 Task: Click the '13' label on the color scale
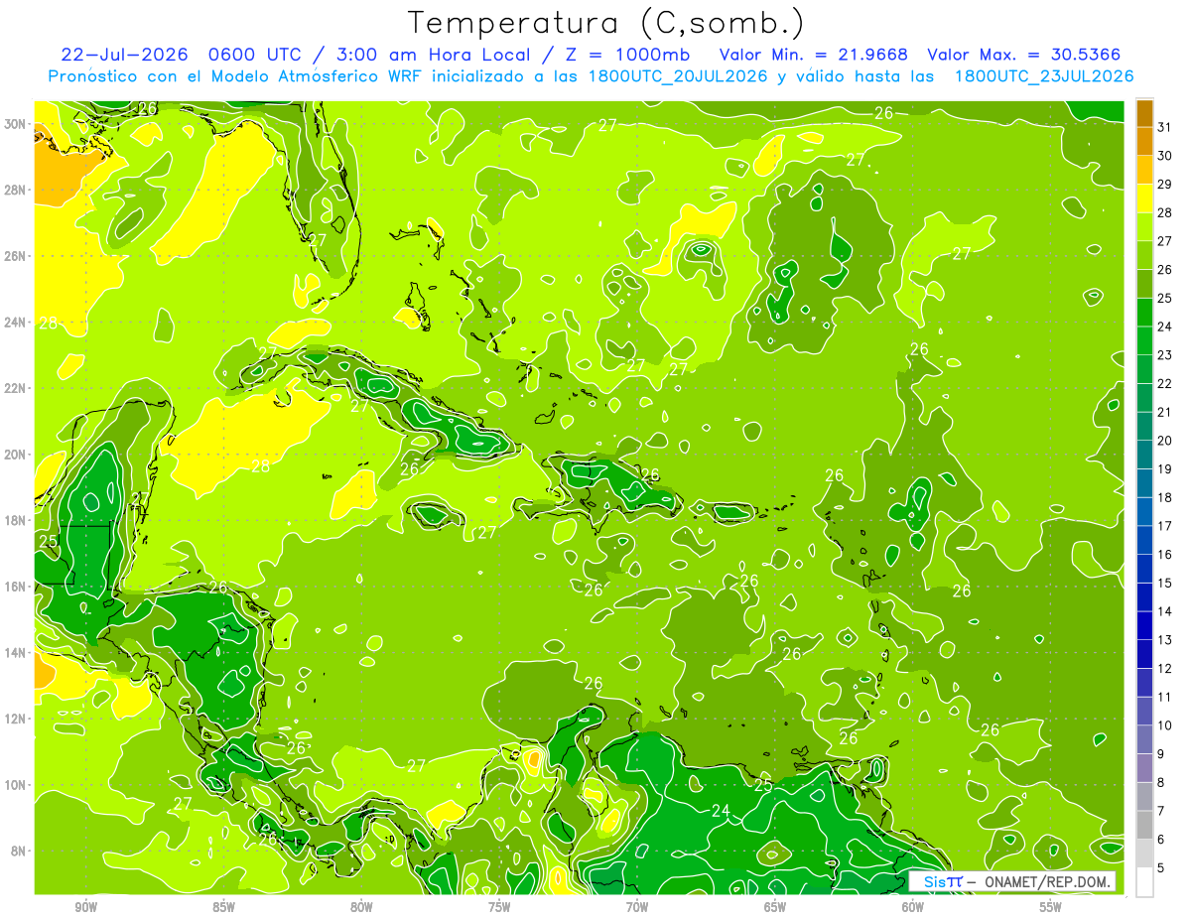(x=1164, y=640)
